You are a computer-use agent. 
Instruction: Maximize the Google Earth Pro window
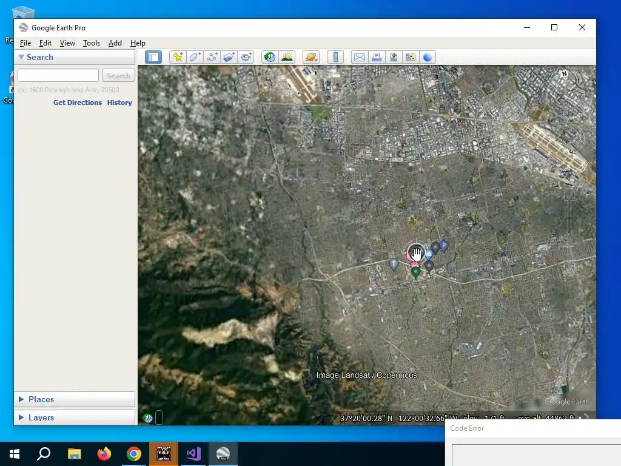[x=554, y=27]
